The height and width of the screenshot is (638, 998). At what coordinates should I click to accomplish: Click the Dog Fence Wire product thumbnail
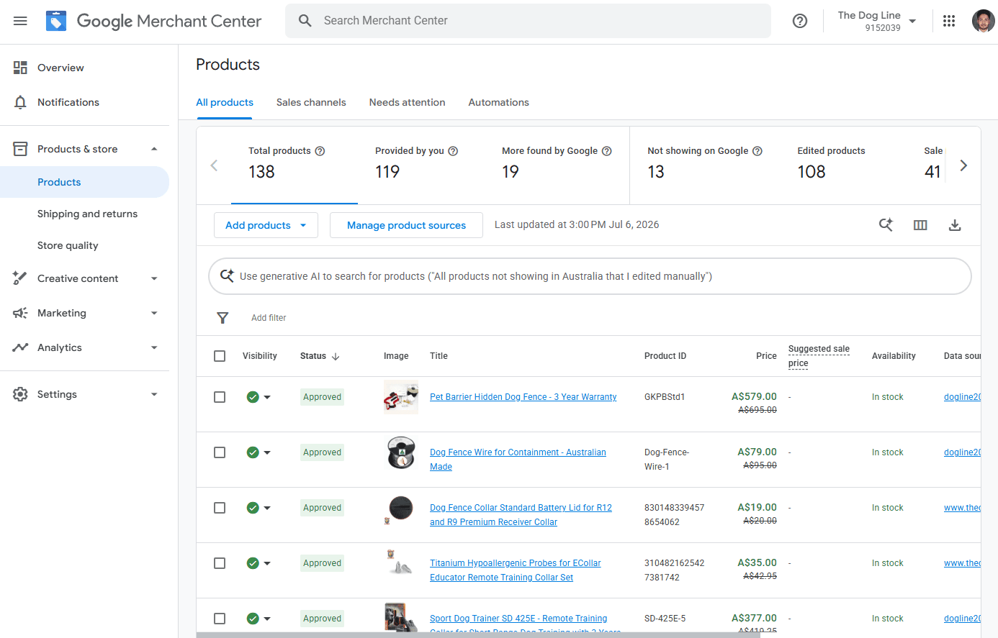point(401,452)
